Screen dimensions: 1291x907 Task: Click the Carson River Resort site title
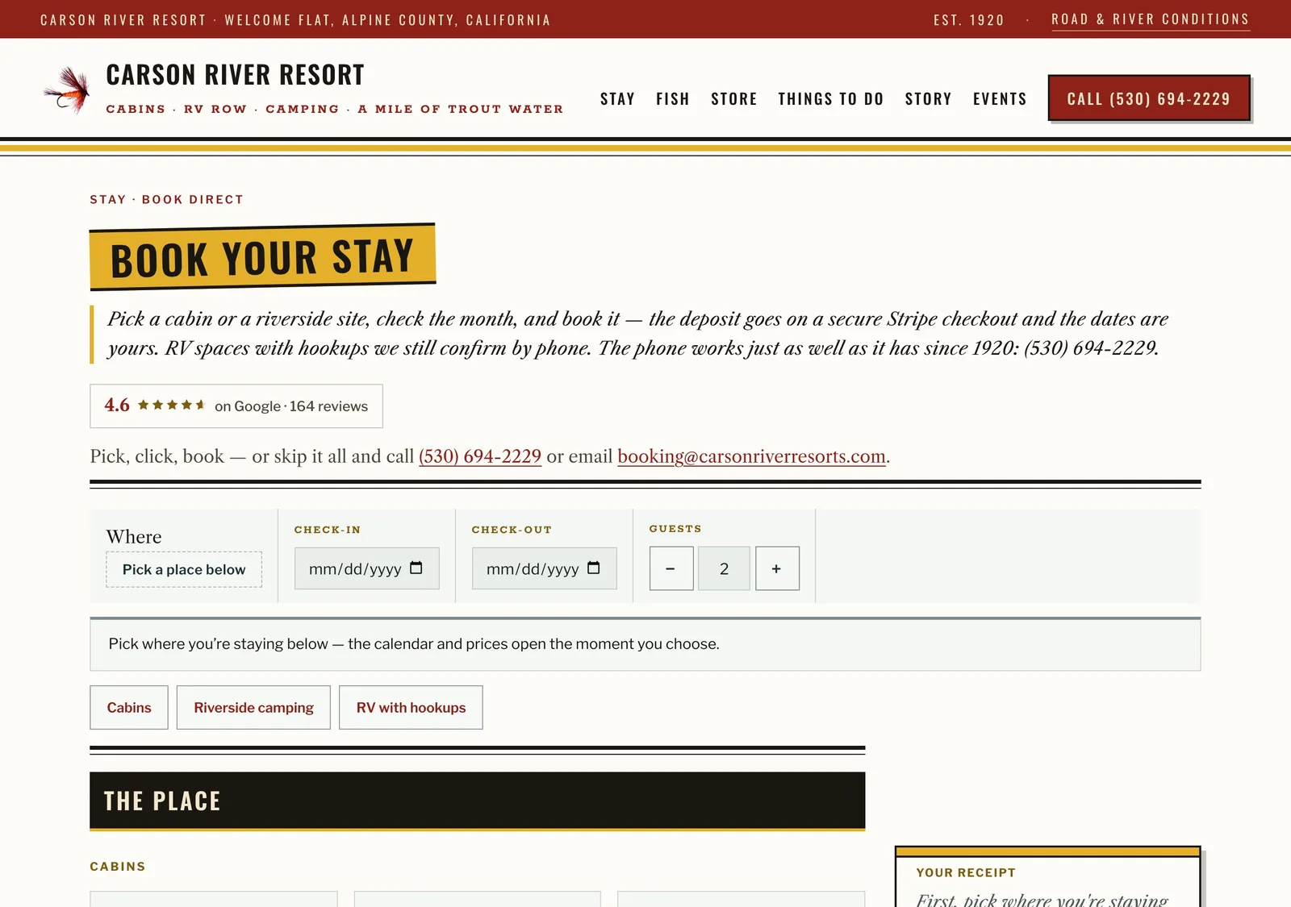coord(236,75)
